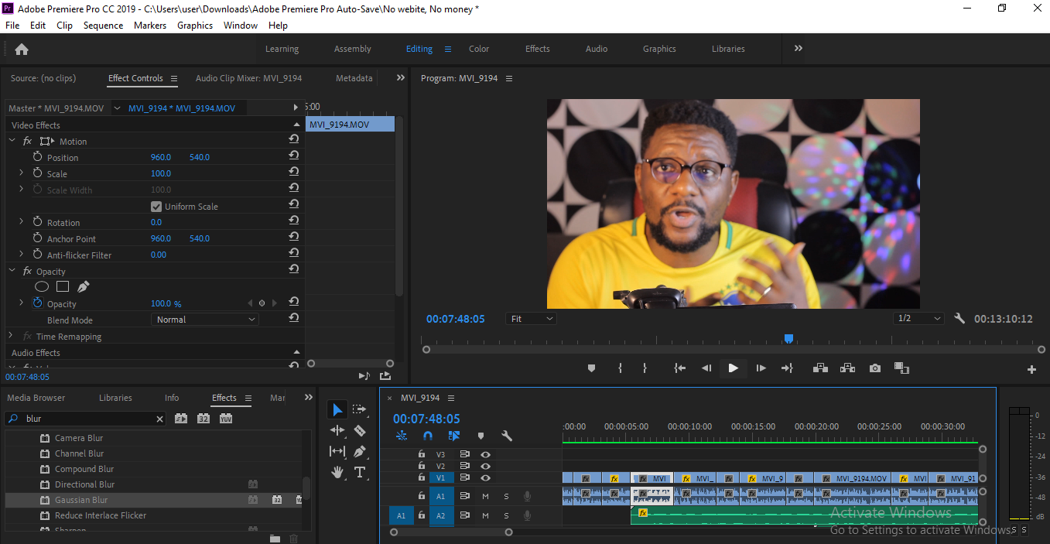Hide the V1 track output
The height and width of the screenshot is (544, 1050).
[x=485, y=478]
